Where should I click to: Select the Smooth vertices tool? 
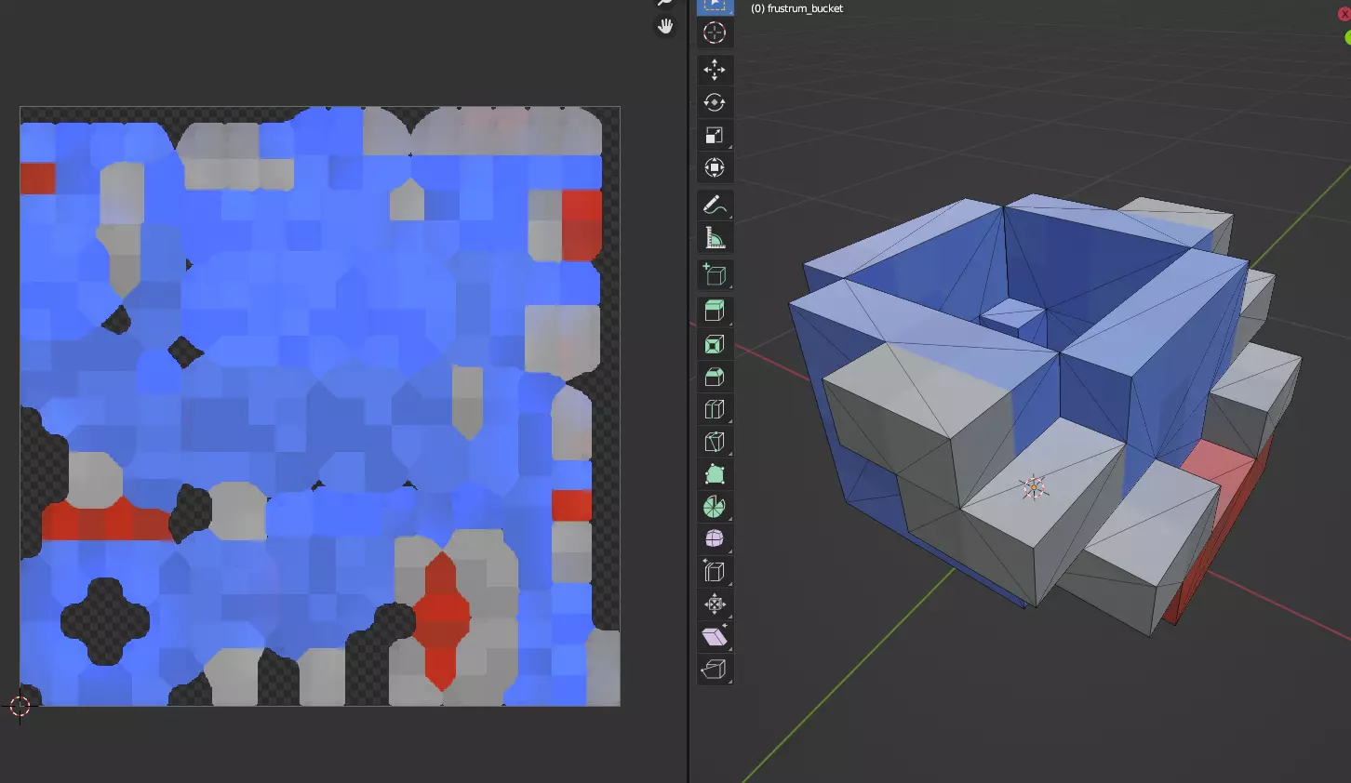coord(715,539)
